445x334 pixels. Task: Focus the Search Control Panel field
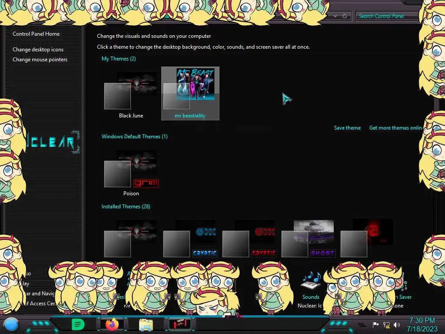(x=388, y=16)
